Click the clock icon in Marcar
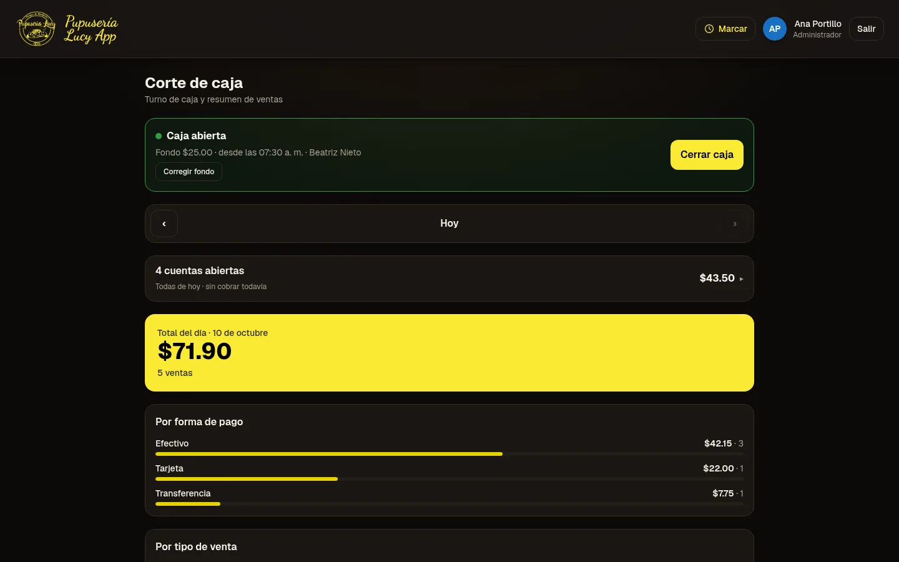This screenshot has height=562, width=899. click(x=709, y=29)
